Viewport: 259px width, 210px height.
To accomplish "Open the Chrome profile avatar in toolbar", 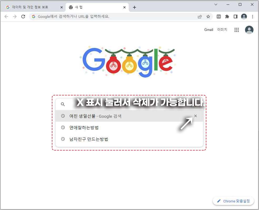I will pyautogui.click(x=244, y=17).
